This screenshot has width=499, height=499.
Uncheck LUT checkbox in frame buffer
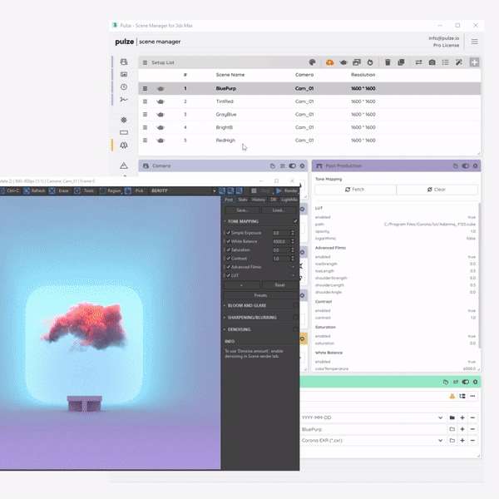(x=228, y=275)
